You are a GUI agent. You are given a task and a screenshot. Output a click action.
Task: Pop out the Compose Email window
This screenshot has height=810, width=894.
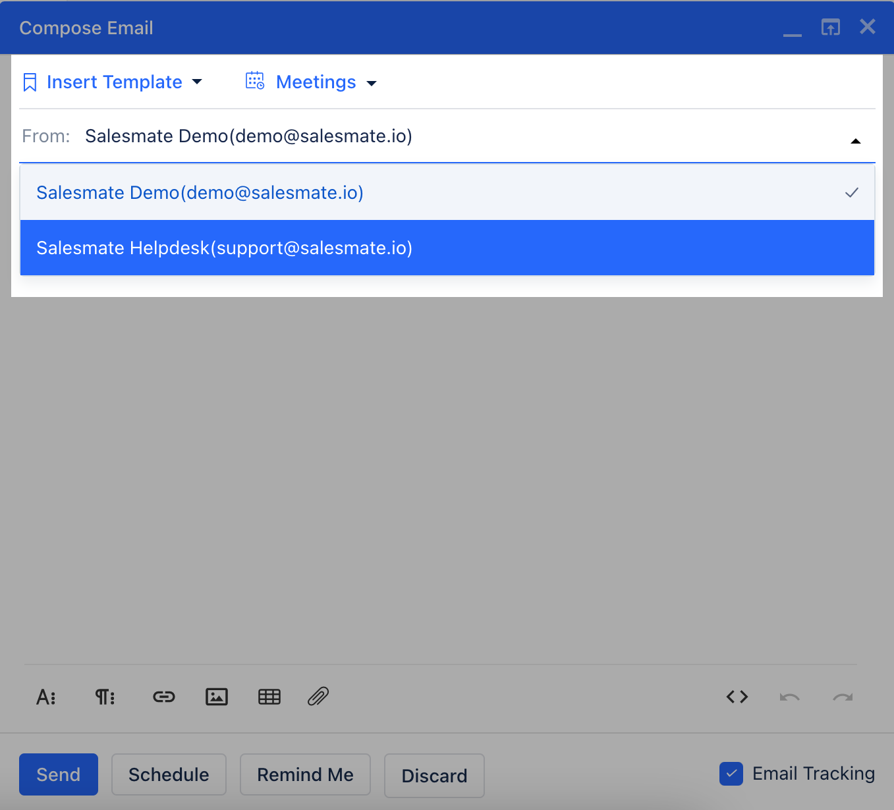point(831,27)
